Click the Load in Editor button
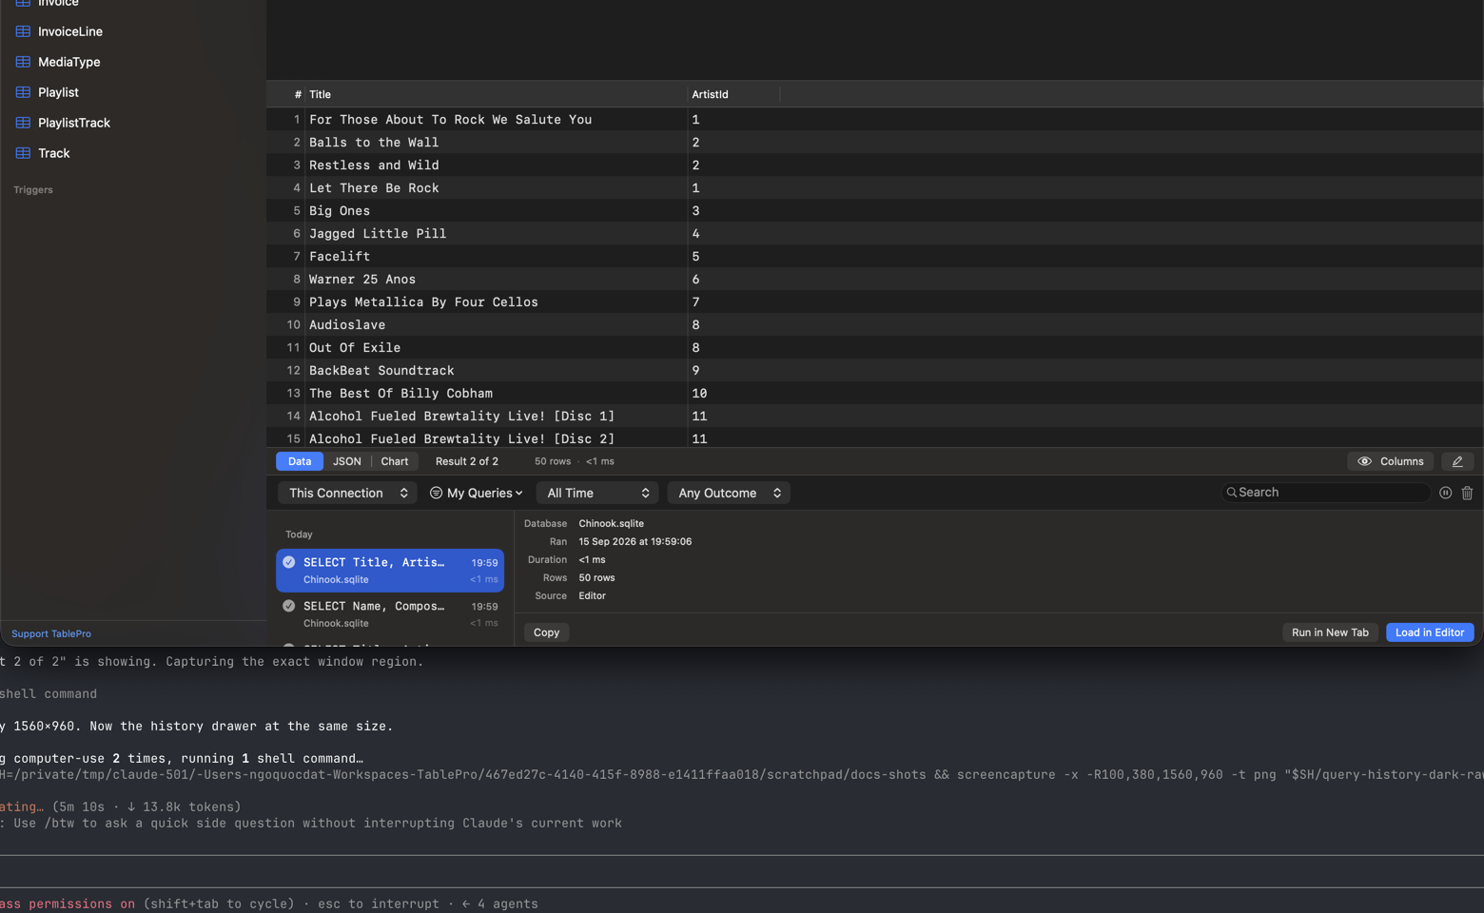The image size is (1484, 913). pos(1430,632)
